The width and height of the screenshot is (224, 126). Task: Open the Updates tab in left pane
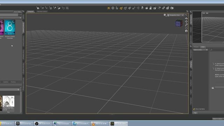[x=6, y=82]
